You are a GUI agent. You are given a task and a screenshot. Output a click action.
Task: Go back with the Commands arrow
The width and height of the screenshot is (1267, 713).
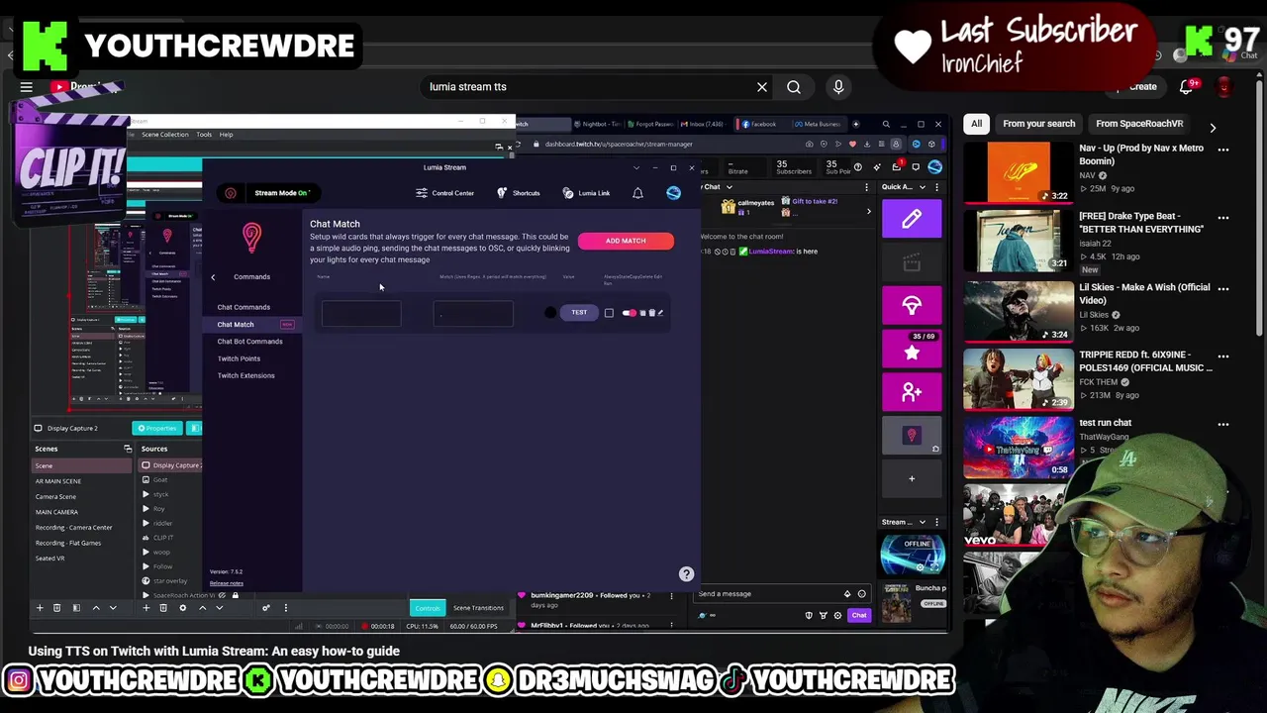coord(213,277)
